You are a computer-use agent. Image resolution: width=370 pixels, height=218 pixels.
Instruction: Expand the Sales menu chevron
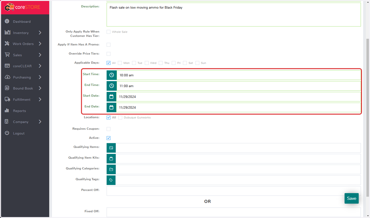(x=40, y=55)
